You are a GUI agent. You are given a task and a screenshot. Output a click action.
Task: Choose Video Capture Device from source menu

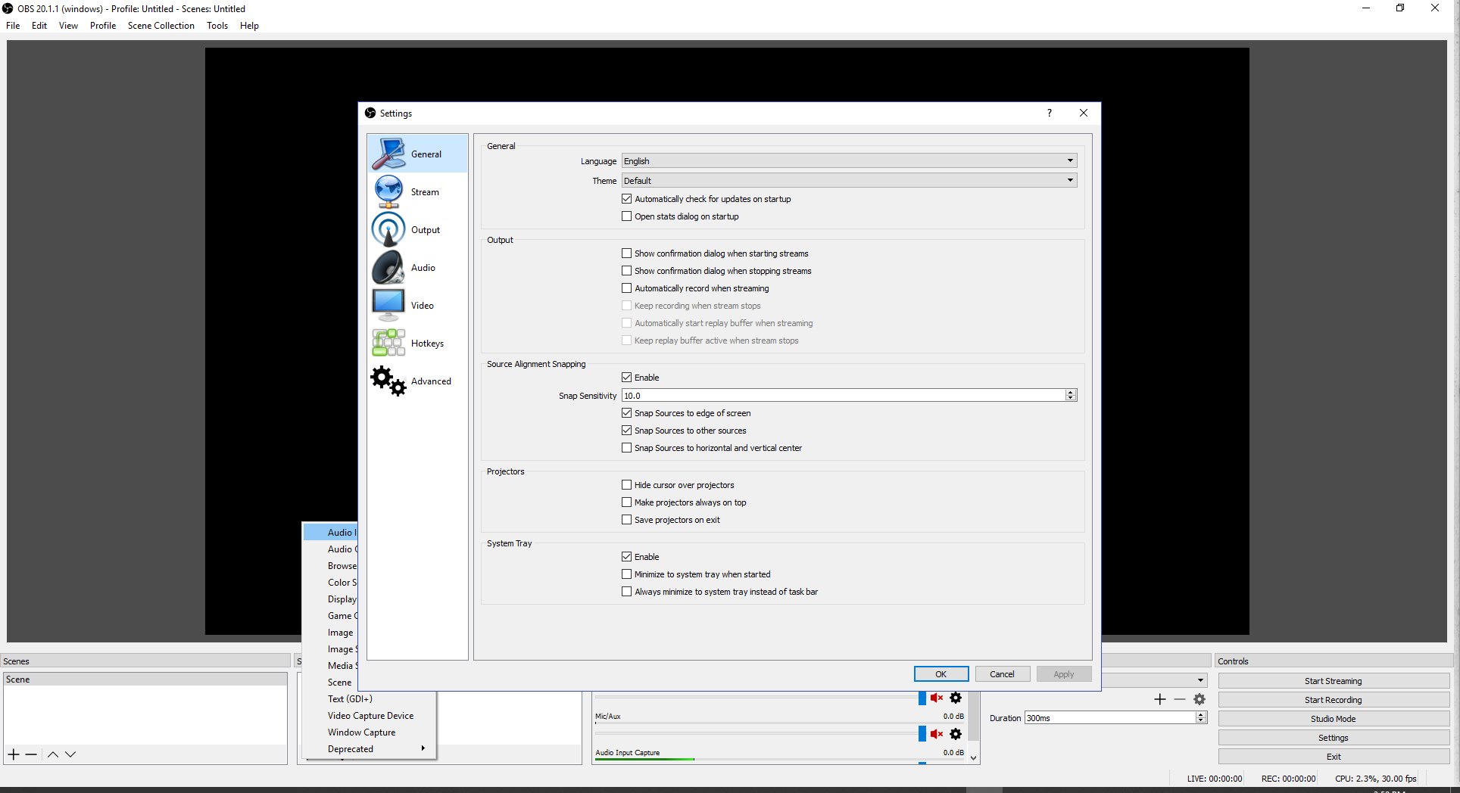pos(370,716)
